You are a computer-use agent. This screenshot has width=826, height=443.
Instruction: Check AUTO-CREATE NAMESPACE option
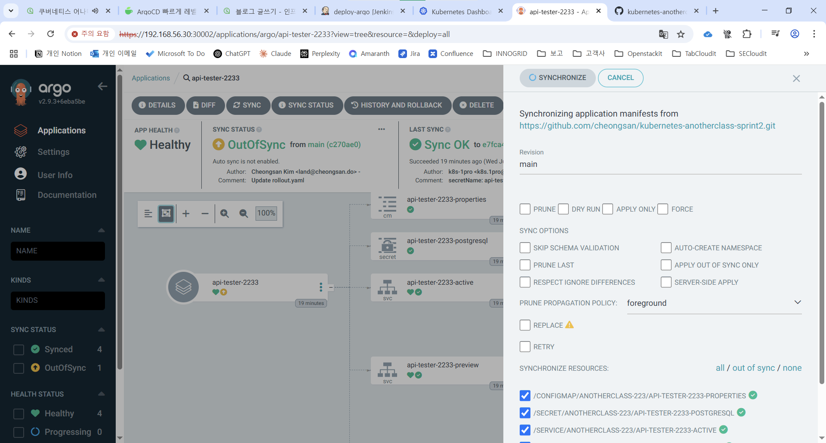[x=666, y=248]
